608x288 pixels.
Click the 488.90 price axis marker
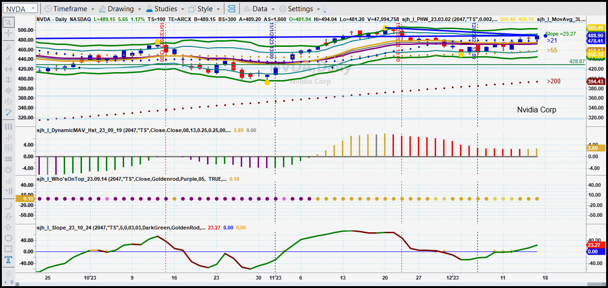pos(595,36)
